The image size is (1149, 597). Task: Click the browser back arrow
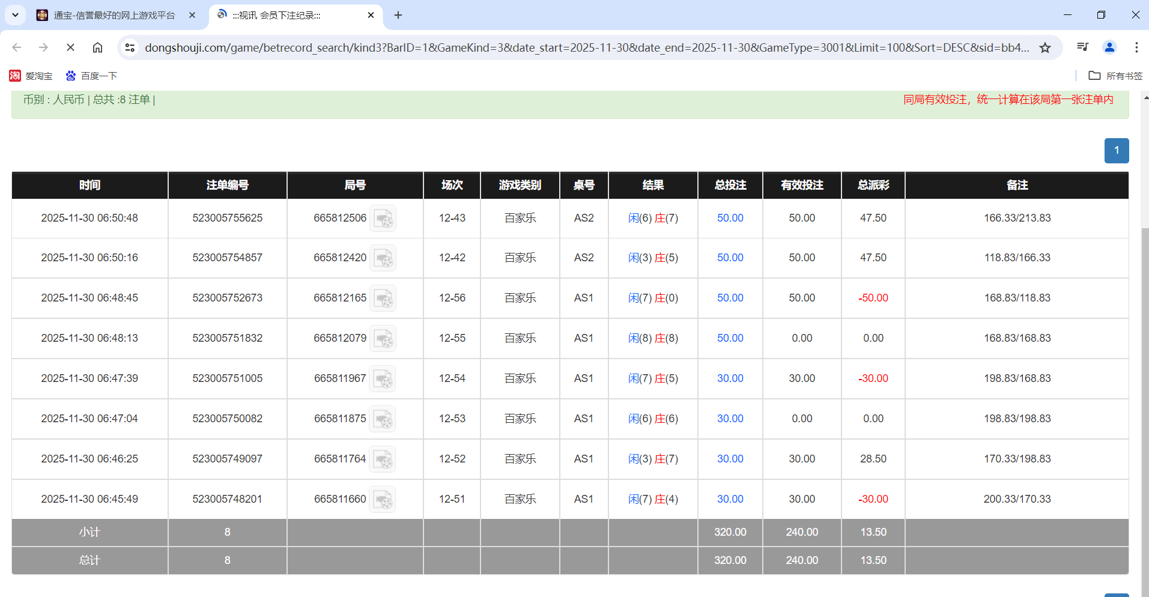pyautogui.click(x=16, y=47)
